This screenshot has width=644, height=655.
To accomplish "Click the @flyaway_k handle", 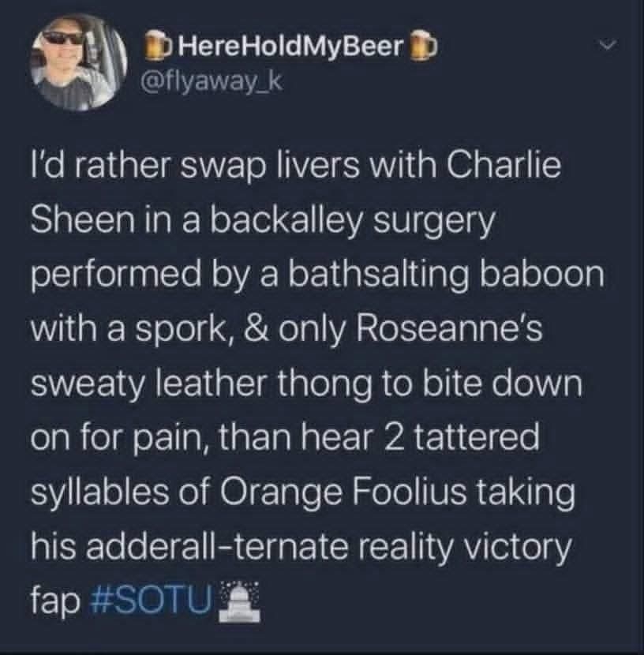I will 198,80.
